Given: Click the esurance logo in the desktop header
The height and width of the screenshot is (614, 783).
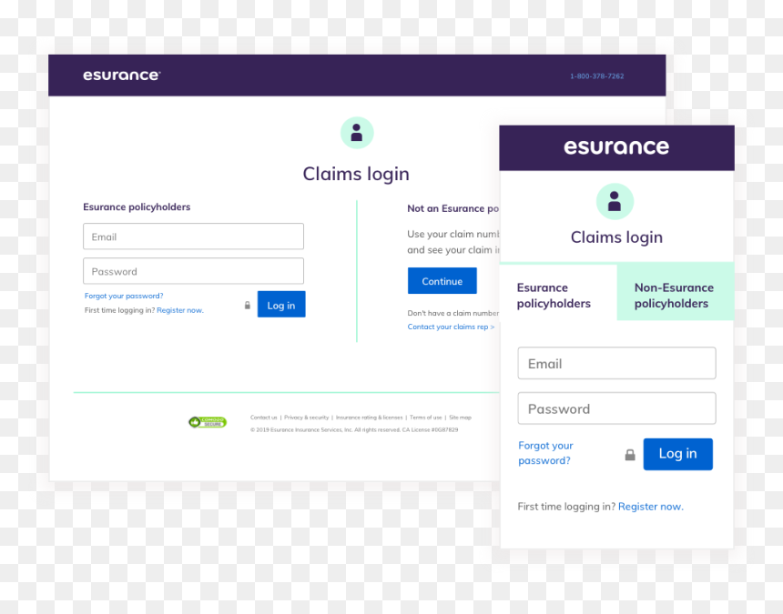Looking at the screenshot, I should pyautogui.click(x=121, y=75).
